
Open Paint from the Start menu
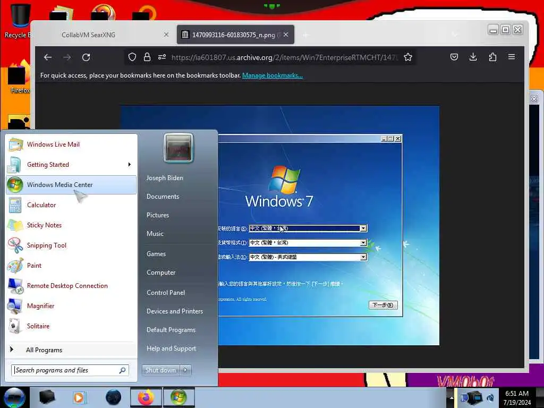click(72, 266)
